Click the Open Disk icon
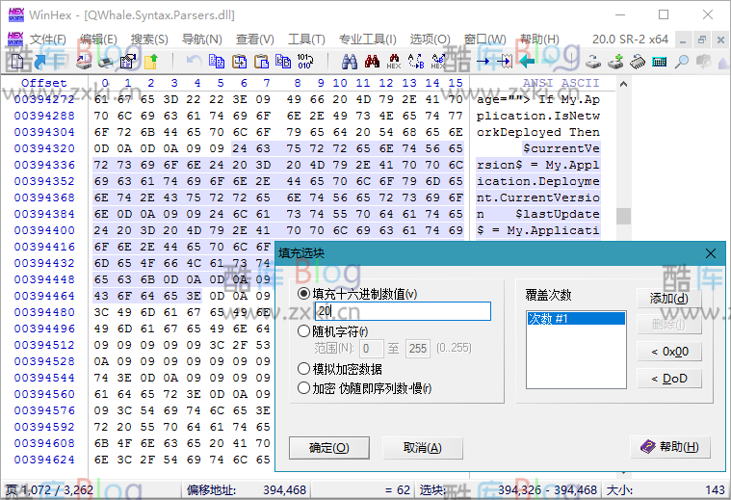The height and width of the screenshot is (500, 731). click(593, 61)
